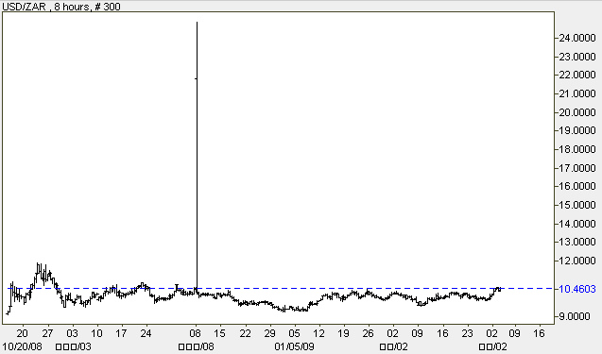Click the day 19 tick label

[344, 333]
